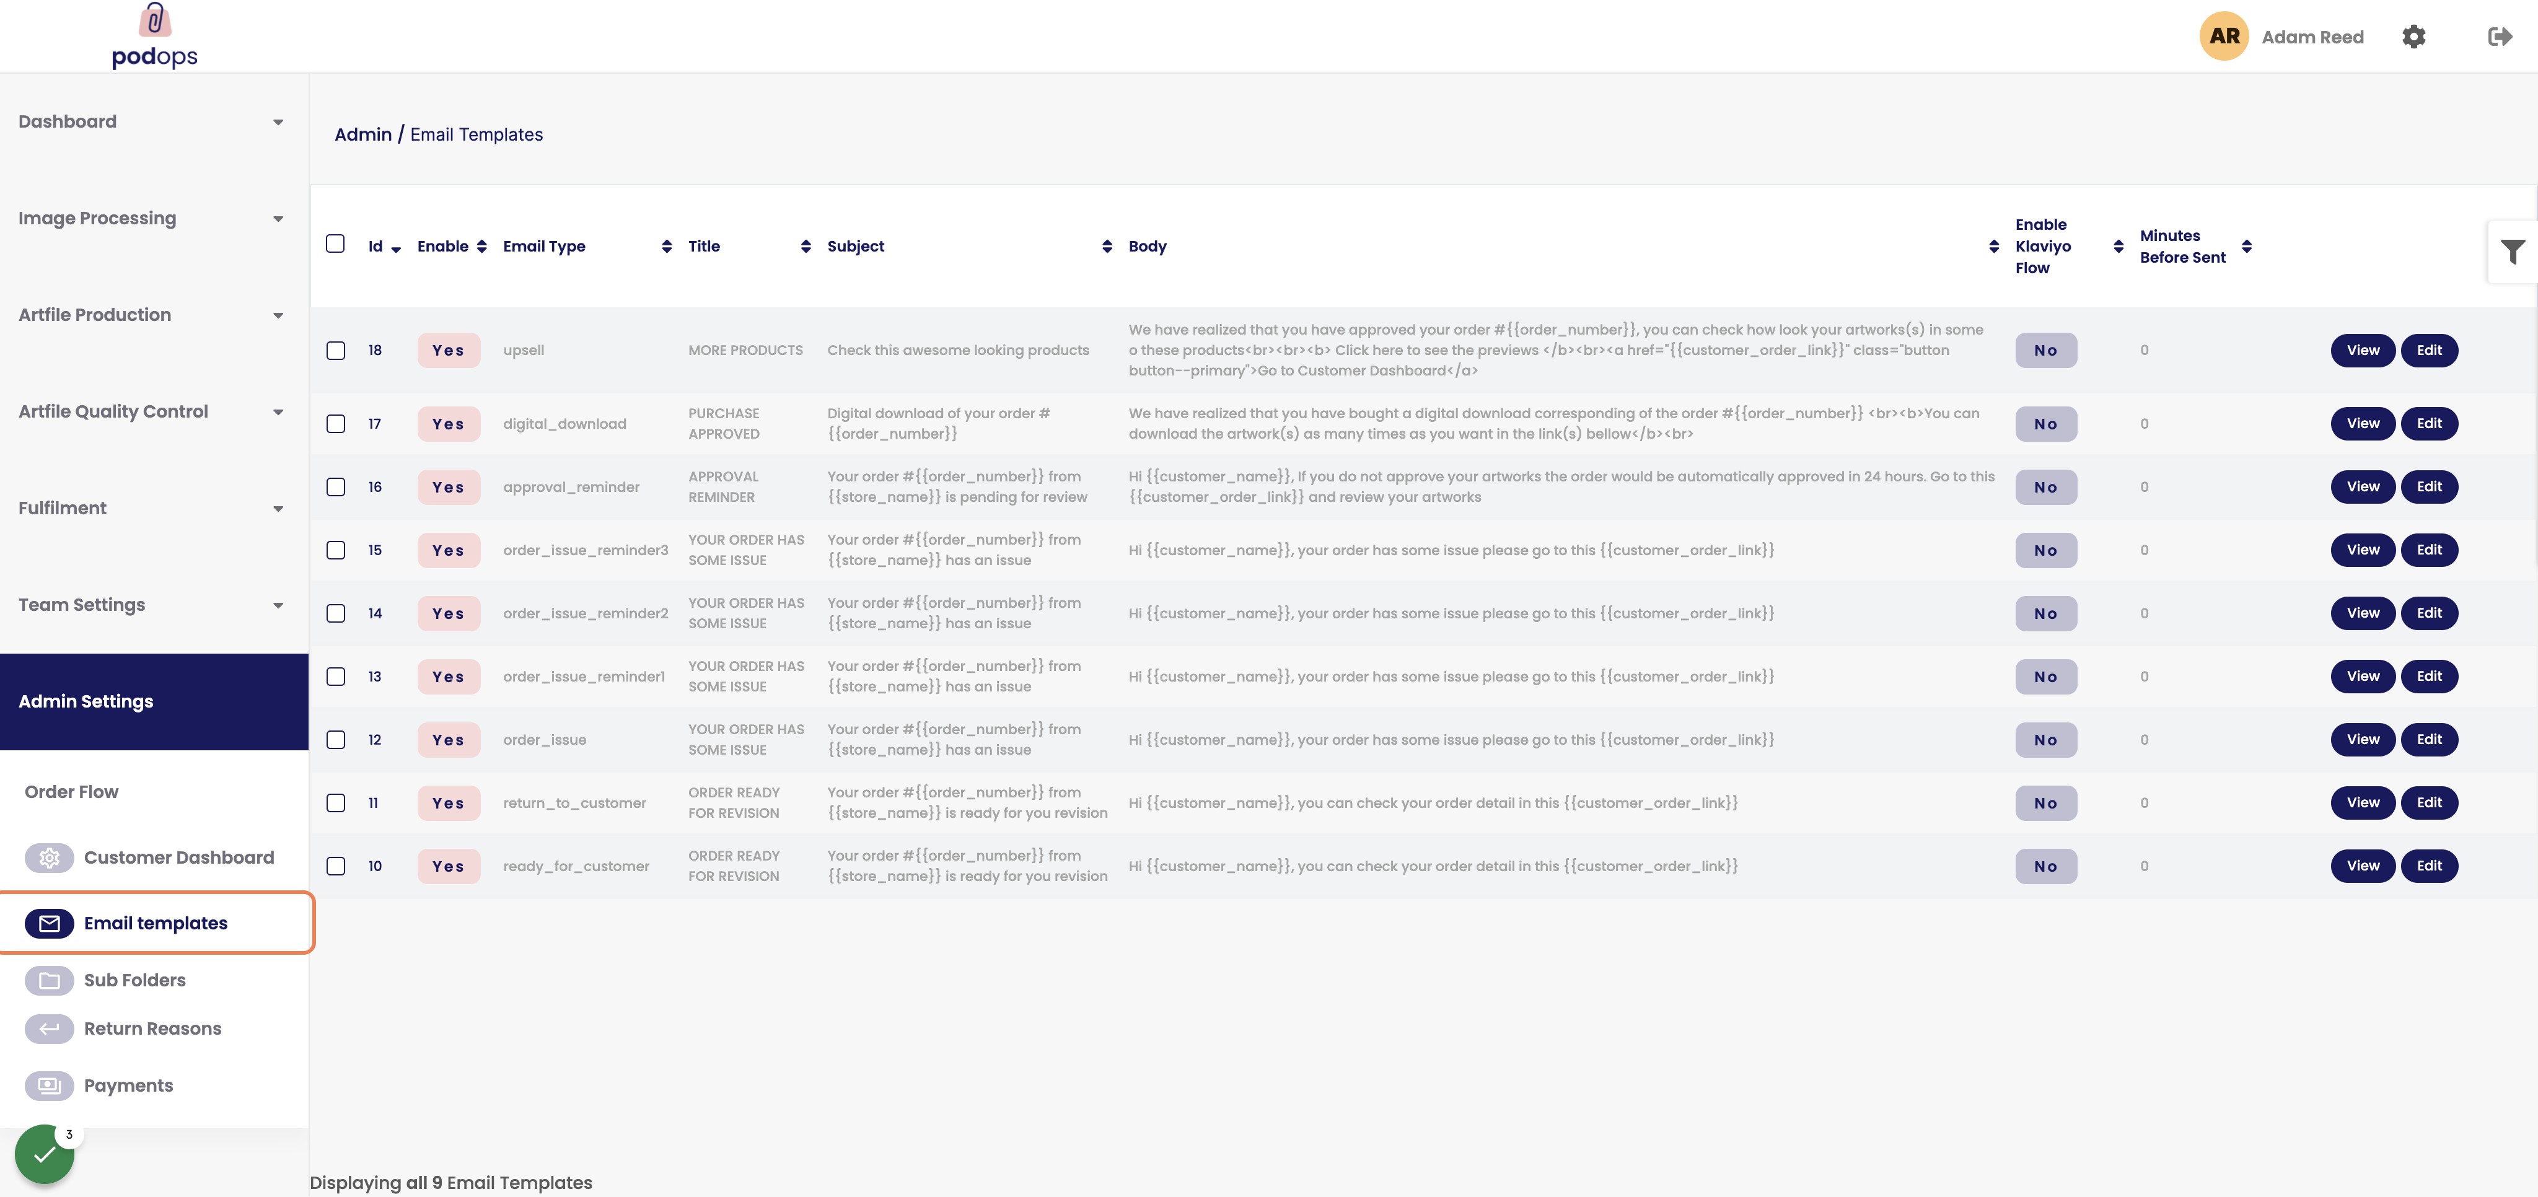Expand the Dashboard sidebar menu
This screenshot has width=2538, height=1197.
(154, 121)
